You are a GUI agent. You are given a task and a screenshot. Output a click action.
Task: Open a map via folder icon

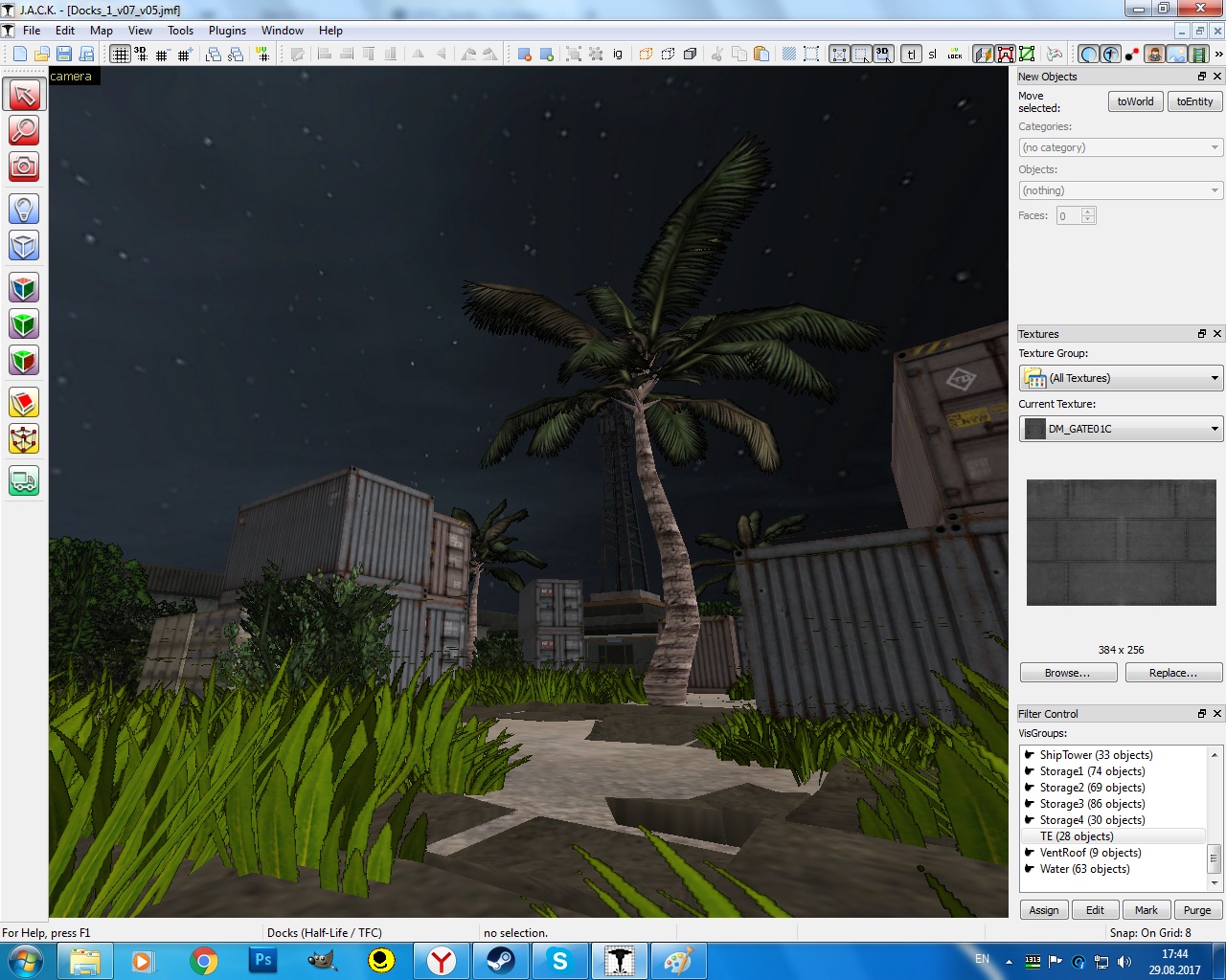tap(41, 54)
